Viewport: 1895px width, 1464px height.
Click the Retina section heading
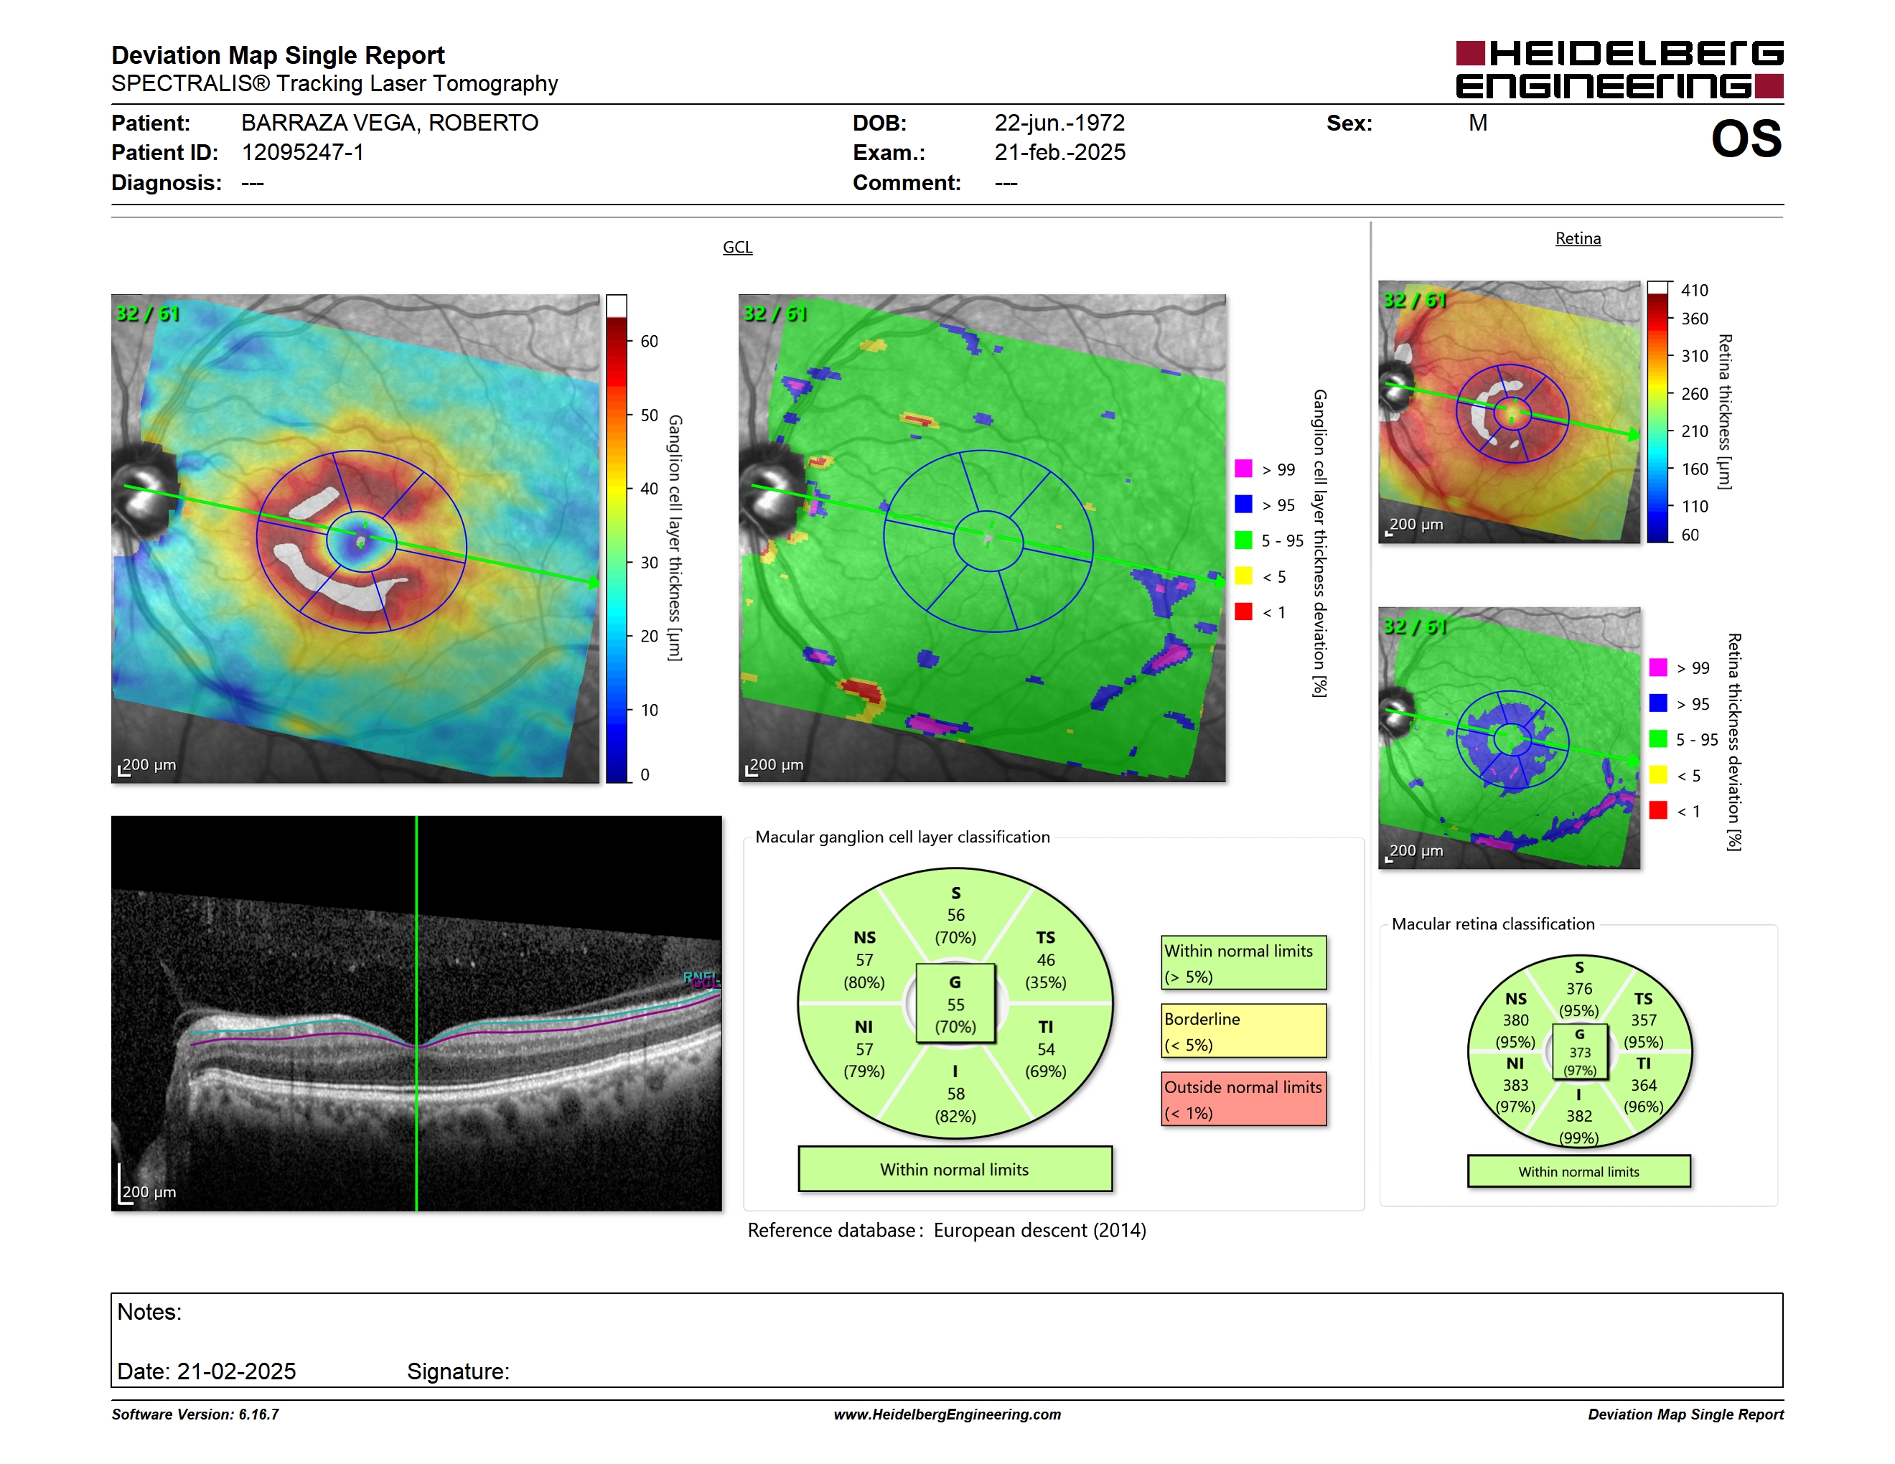pos(1578,238)
